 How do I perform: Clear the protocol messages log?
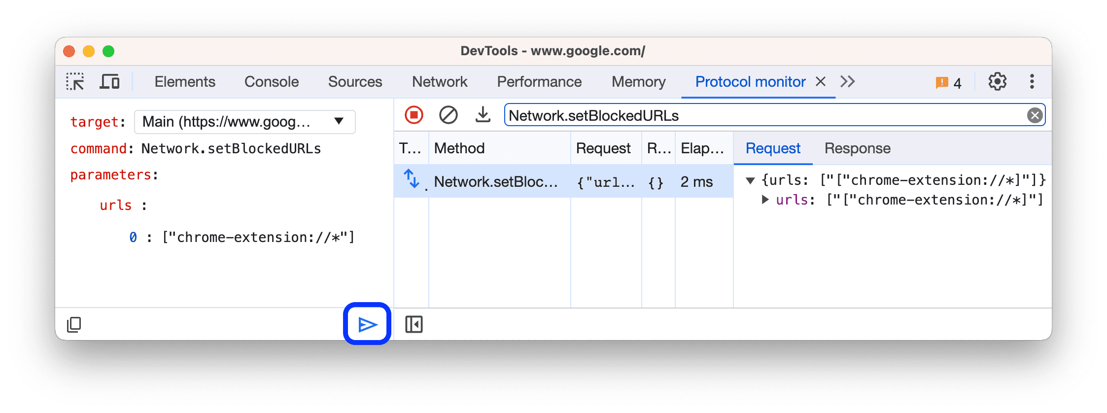pos(448,114)
